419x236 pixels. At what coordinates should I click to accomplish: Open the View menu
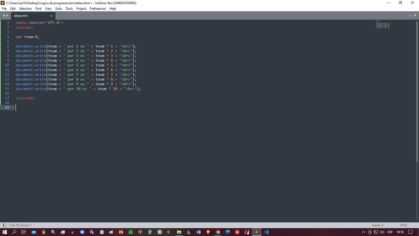[x=48, y=9]
